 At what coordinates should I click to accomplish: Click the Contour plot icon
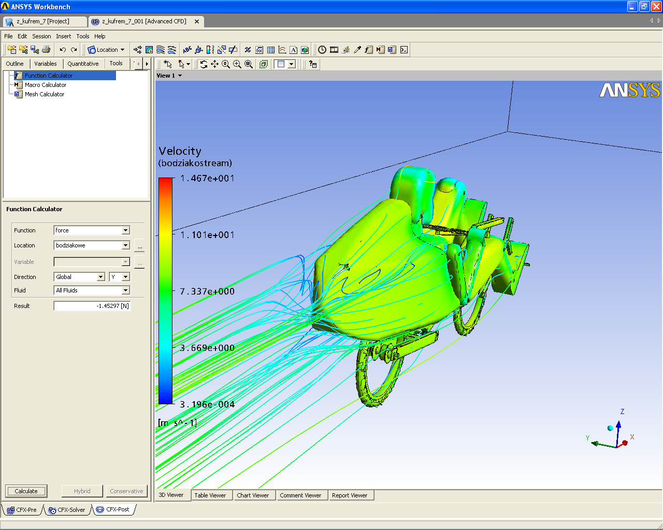pos(149,50)
